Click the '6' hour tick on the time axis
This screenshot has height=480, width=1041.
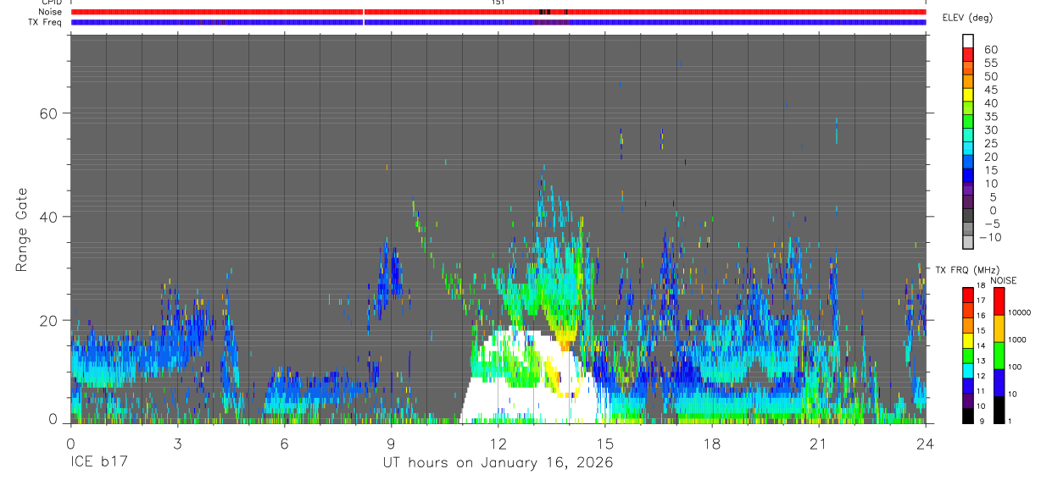(x=284, y=444)
